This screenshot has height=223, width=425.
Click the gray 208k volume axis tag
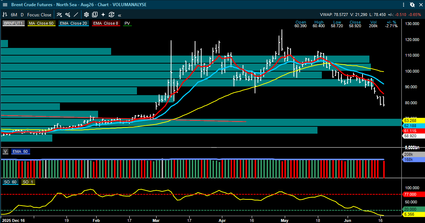tap(413, 154)
